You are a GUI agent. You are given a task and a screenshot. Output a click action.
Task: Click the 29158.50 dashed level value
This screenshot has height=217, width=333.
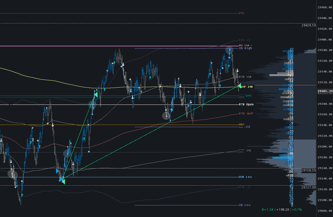pyautogui.click(x=309, y=170)
